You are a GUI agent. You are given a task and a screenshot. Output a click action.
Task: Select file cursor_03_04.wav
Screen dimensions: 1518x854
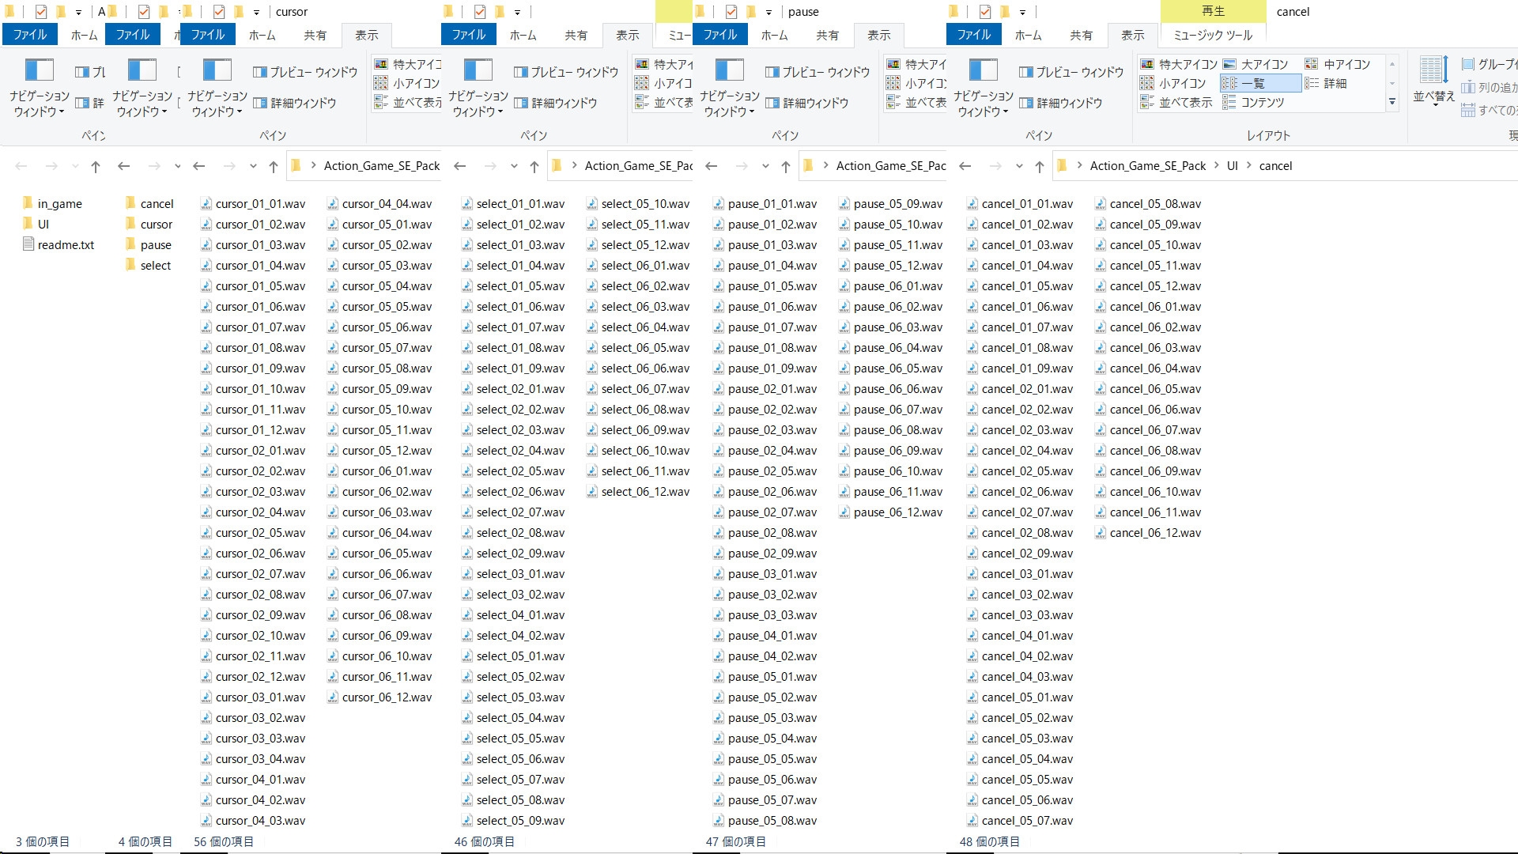[252, 759]
